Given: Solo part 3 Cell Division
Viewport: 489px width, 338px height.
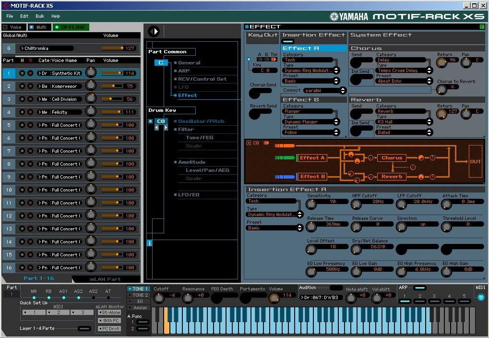Looking at the screenshot, I should (x=30, y=99).
